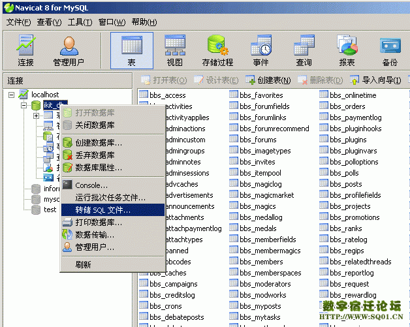
Task: Click 删除表(D) button
Action: [321, 80]
